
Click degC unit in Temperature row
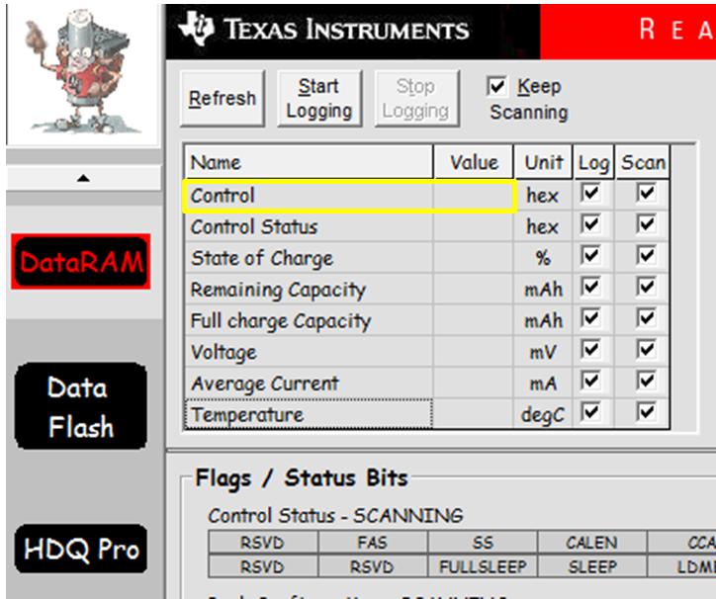[543, 414]
